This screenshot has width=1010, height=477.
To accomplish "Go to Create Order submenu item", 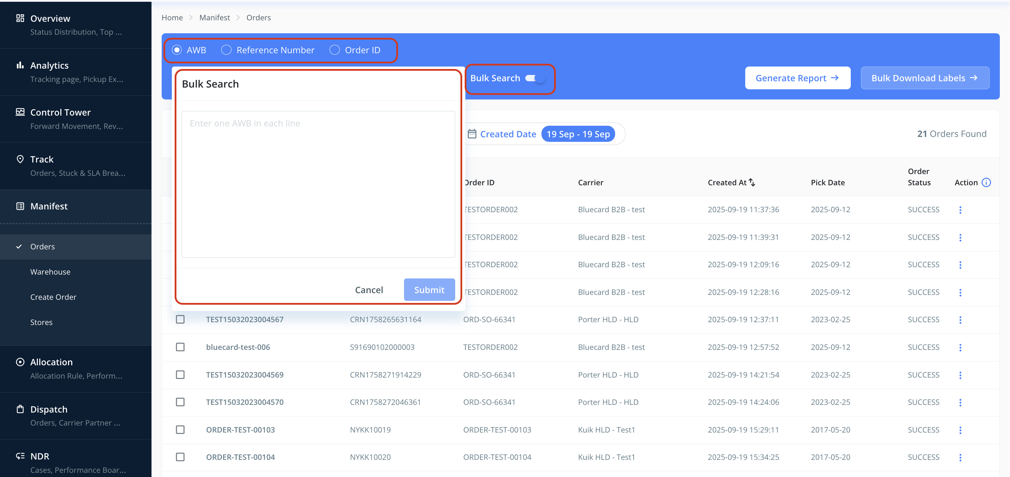I will click(x=53, y=297).
